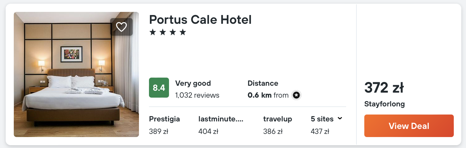Save hotel with the heart icon
Viewport: 466px width, 148px height.
point(121,27)
